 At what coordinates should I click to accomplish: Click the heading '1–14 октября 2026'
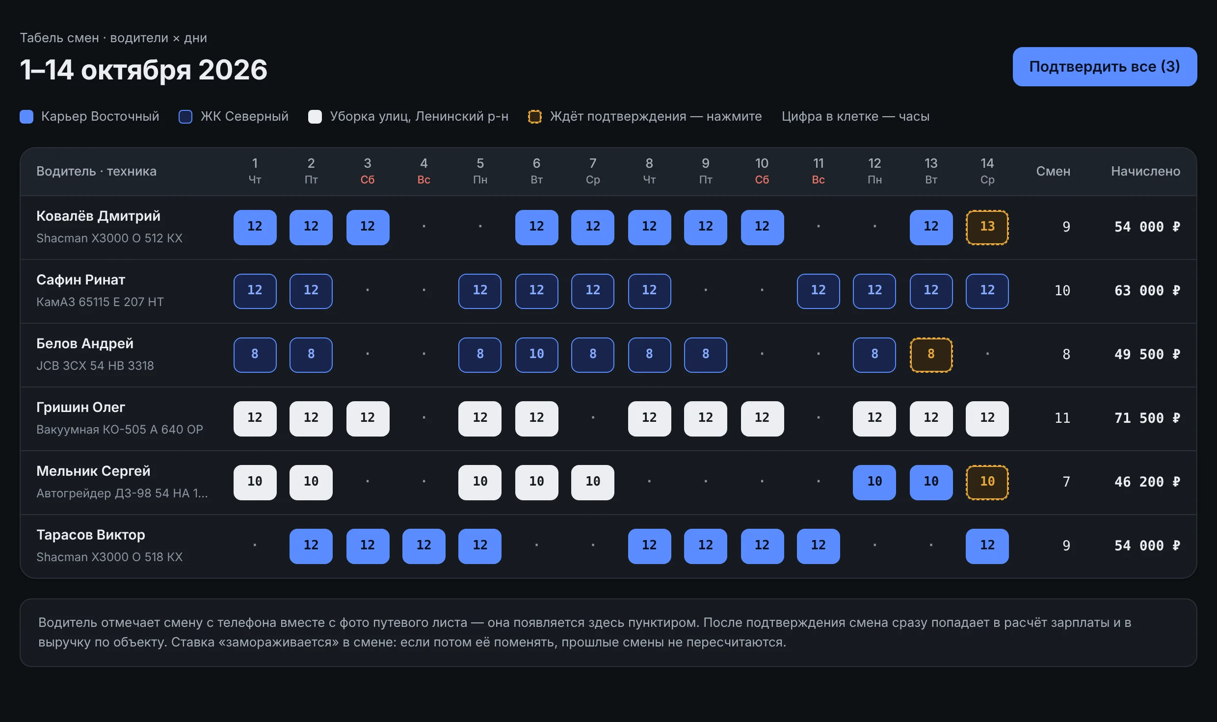pos(144,70)
